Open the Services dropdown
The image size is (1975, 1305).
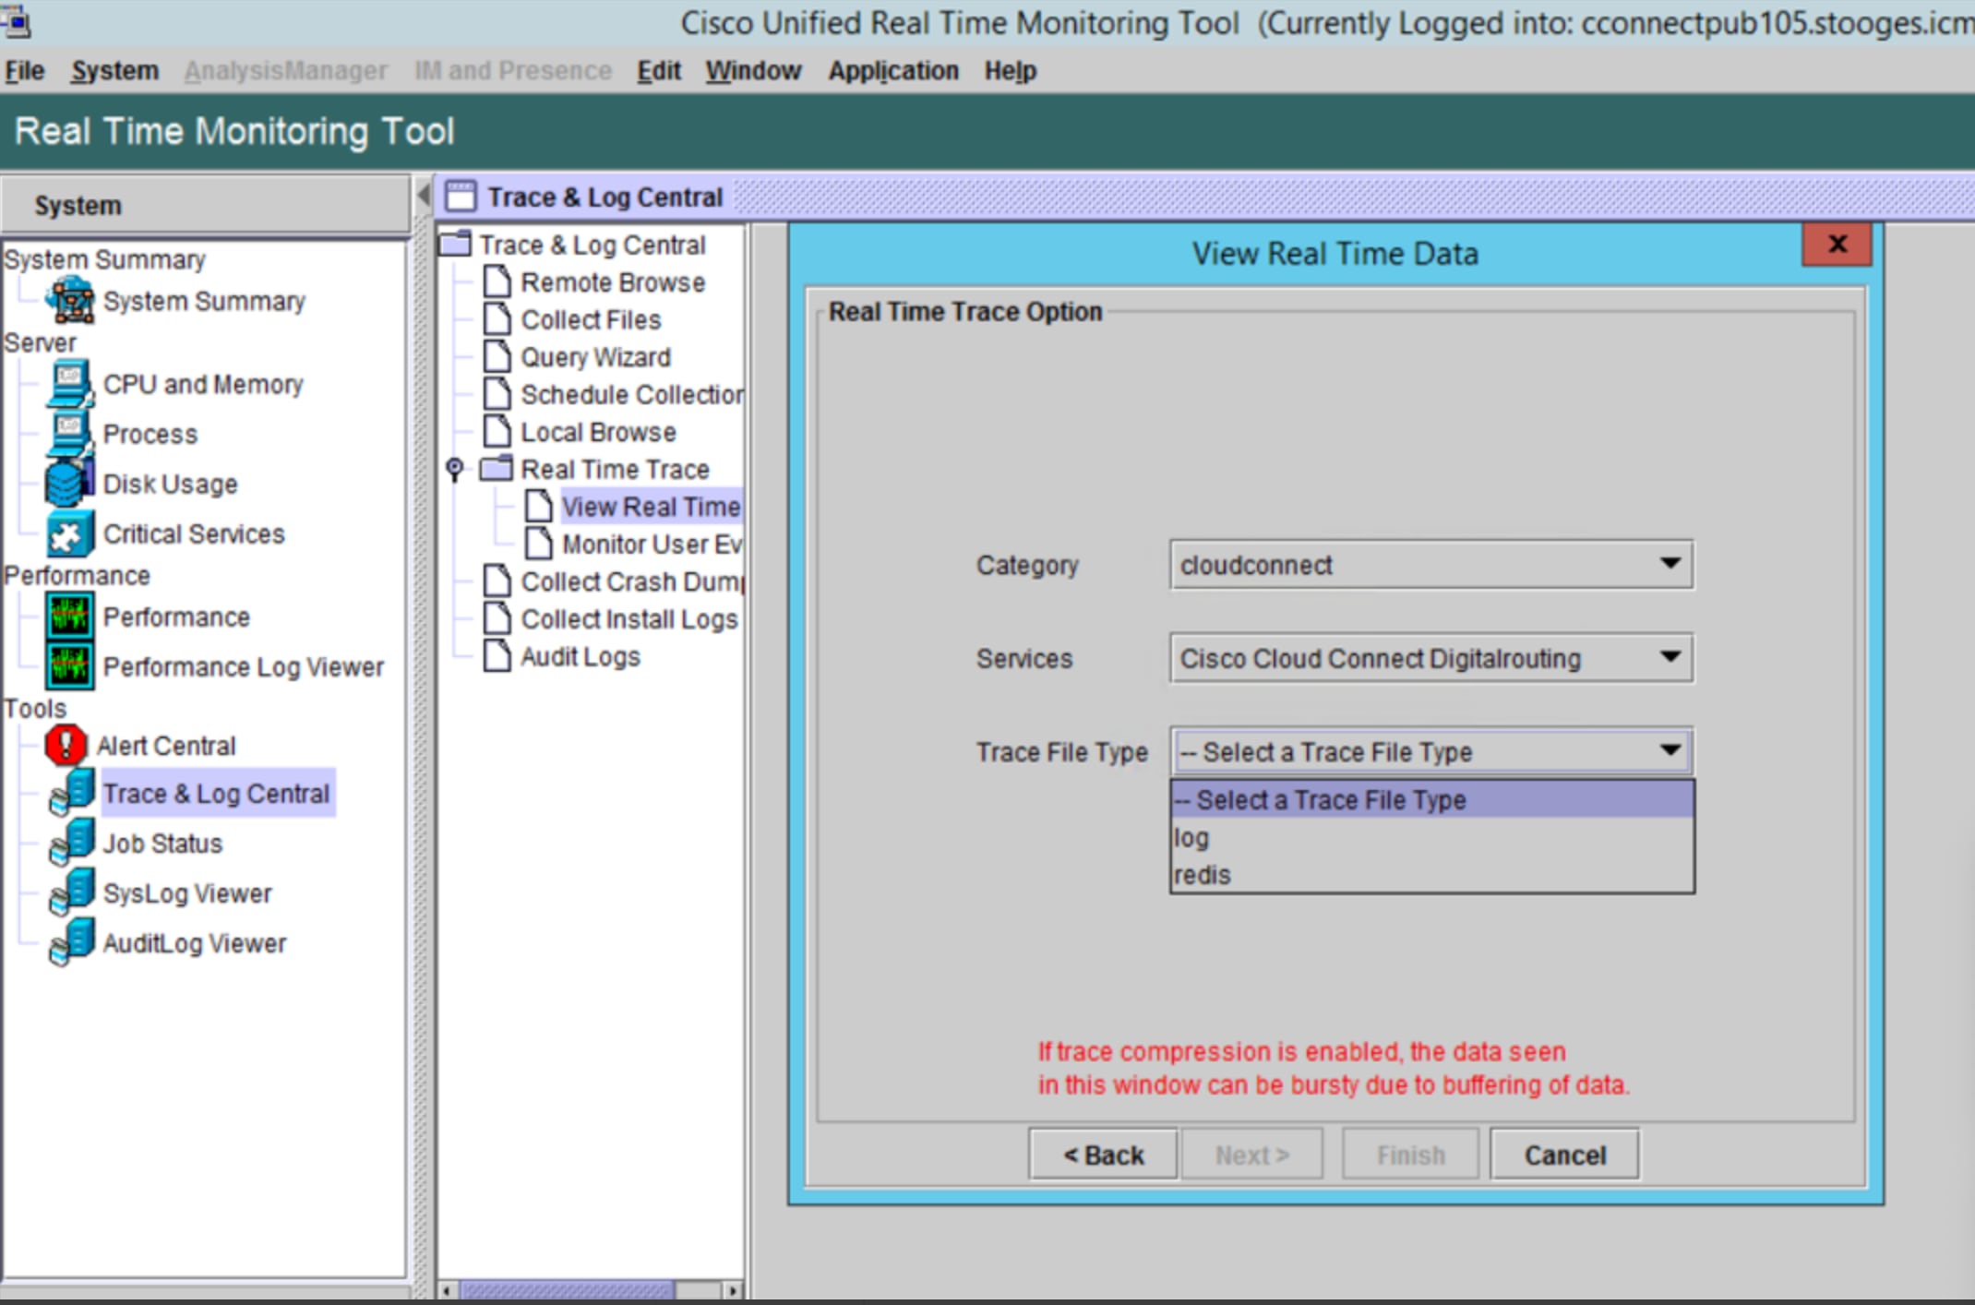click(x=1430, y=658)
